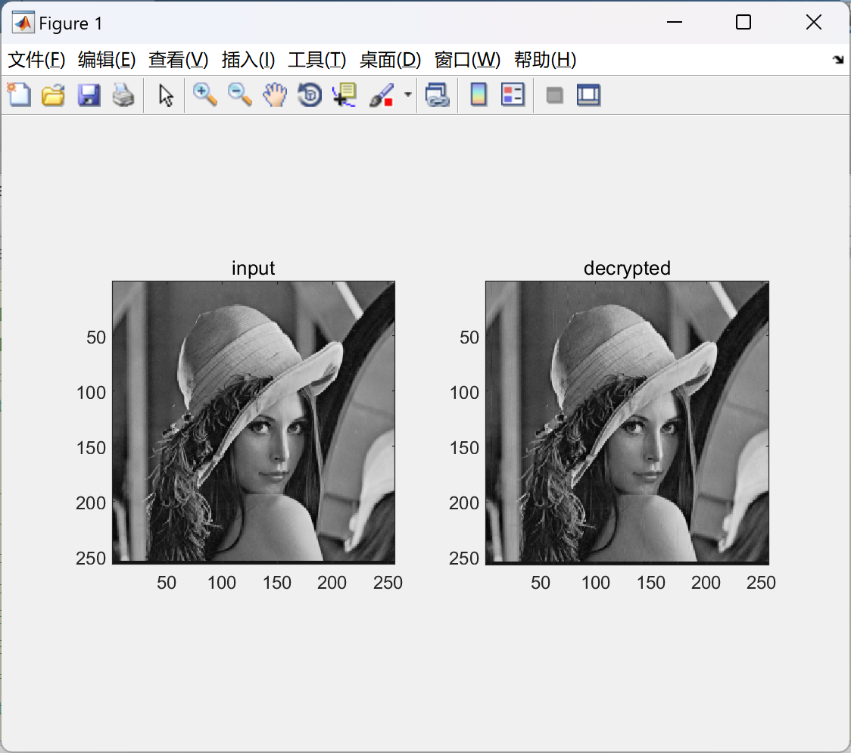Enable the Rotate 3D tool

(x=310, y=95)
